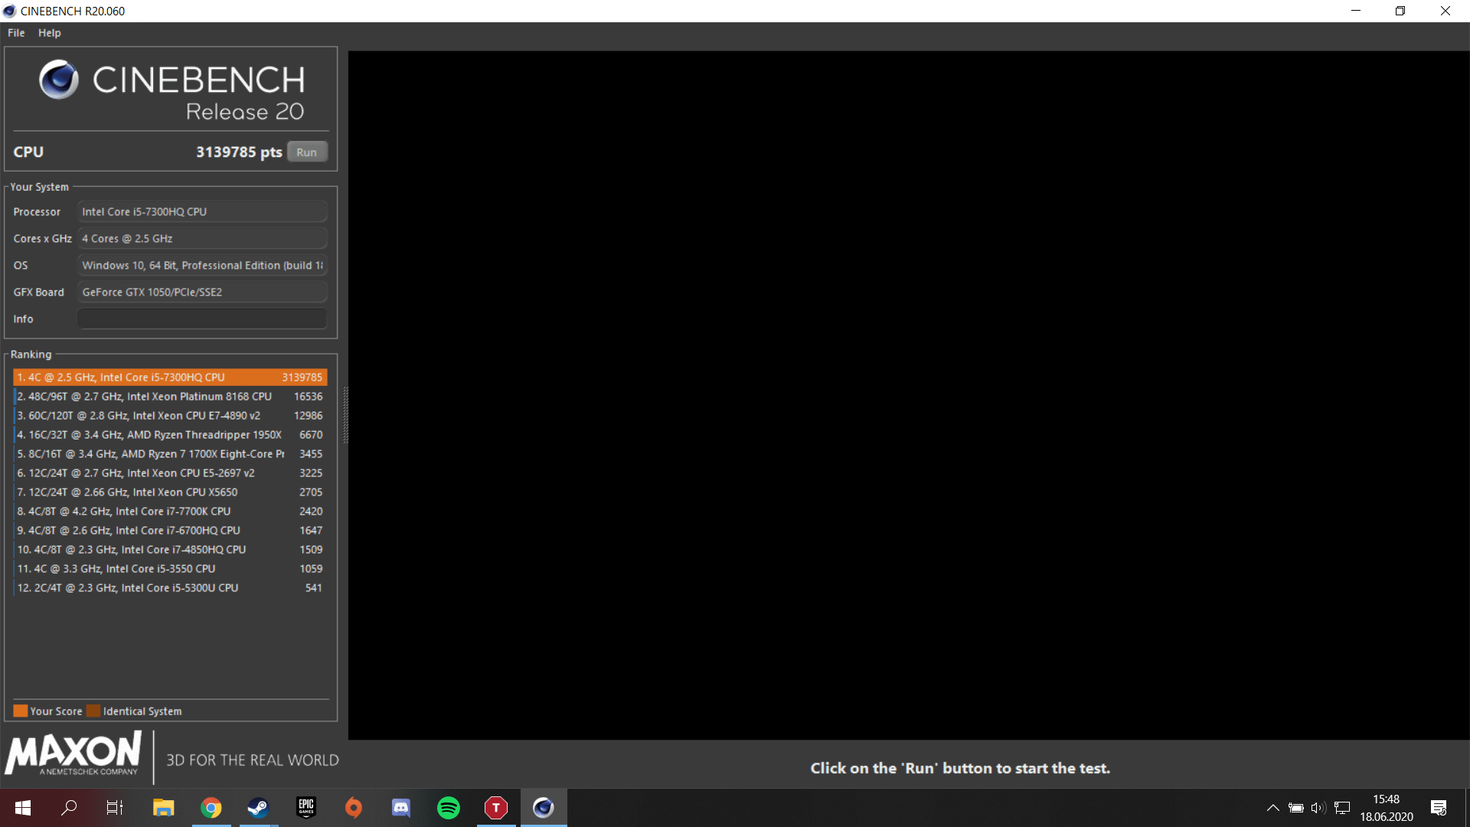This screenshot has width=1470, height=827.
Task: Click the Cinebench logo icon
Action: click(x=59, y=80)
